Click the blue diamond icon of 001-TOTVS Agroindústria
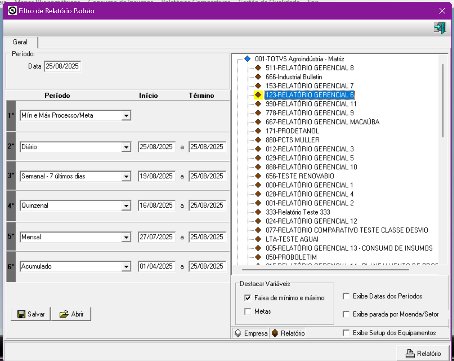Viewport: 454px width, 361px height. tap(247, 59)
